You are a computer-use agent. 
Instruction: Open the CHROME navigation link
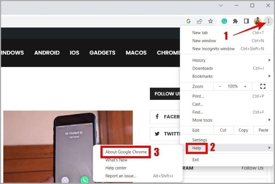click(168, 53)
